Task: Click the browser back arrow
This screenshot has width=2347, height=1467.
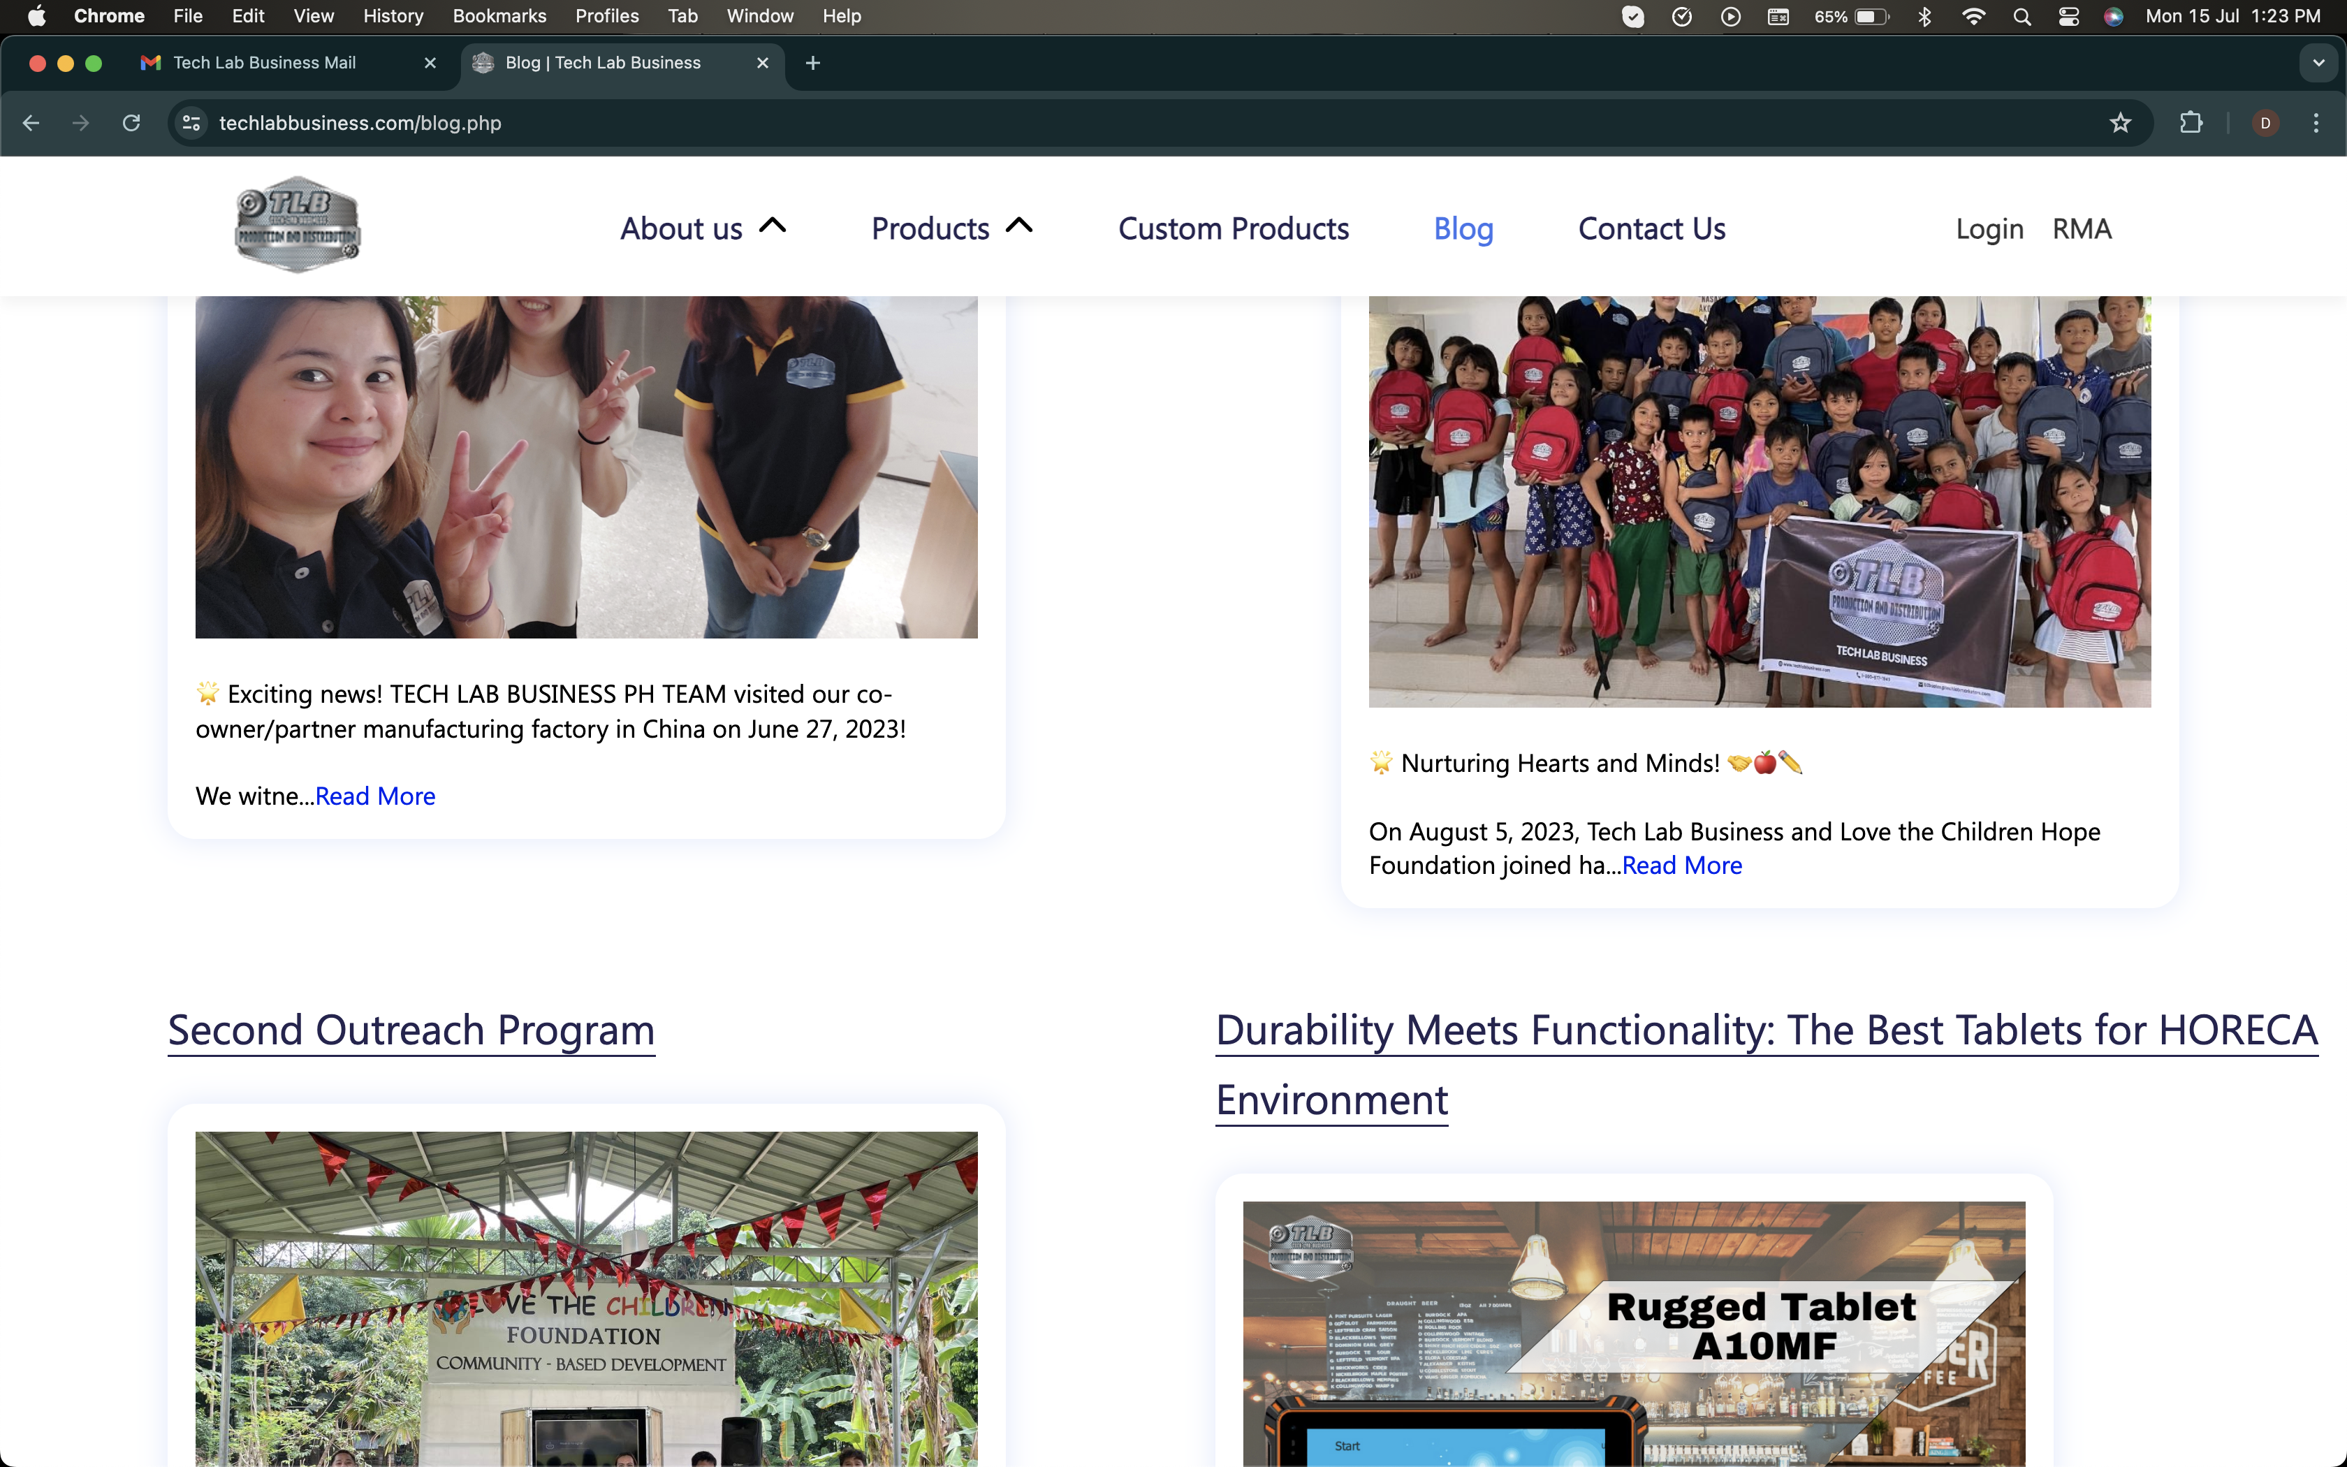Action: point(31,123)
